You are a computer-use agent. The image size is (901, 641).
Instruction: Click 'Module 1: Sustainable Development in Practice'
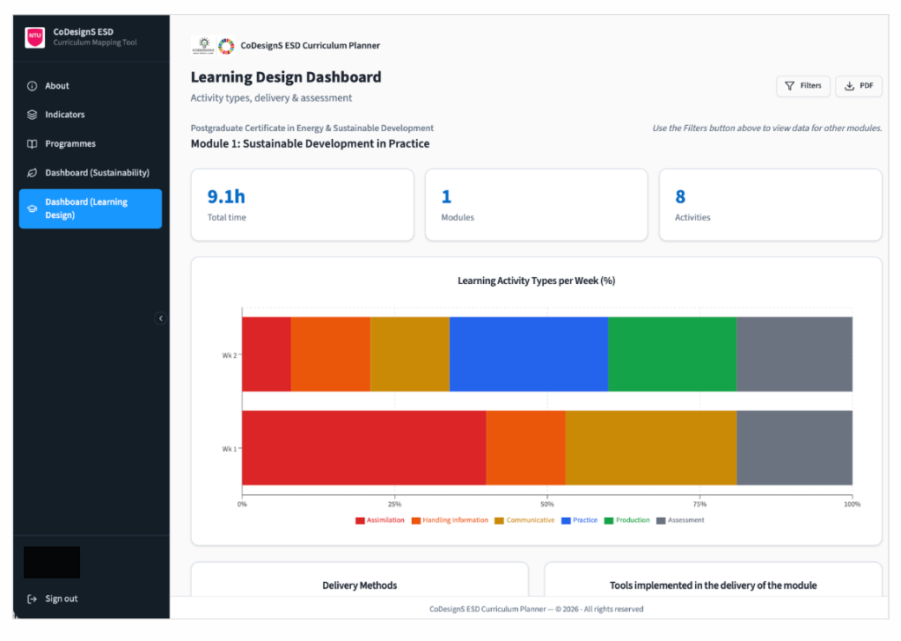[x=311, y=144]
